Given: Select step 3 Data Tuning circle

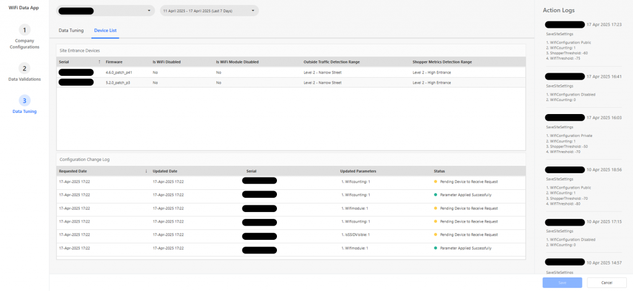Looking at the screenshot, I should pyautogui.click(x=23, y=100).
